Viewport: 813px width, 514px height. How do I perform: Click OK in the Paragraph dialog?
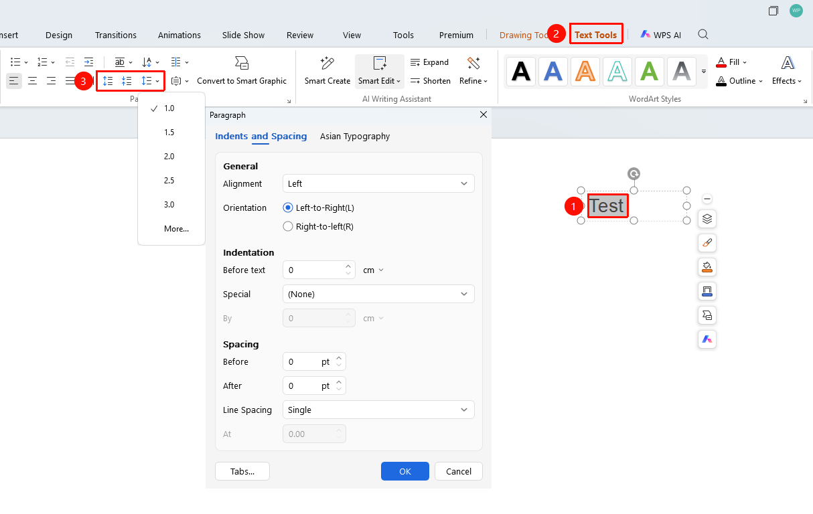pos(405,471)
